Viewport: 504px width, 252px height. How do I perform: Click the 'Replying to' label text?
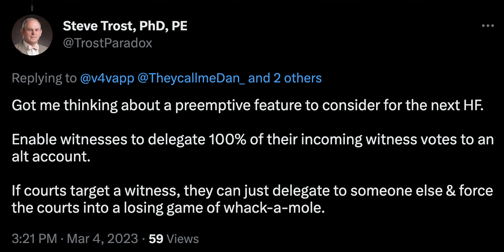(44, 78)
